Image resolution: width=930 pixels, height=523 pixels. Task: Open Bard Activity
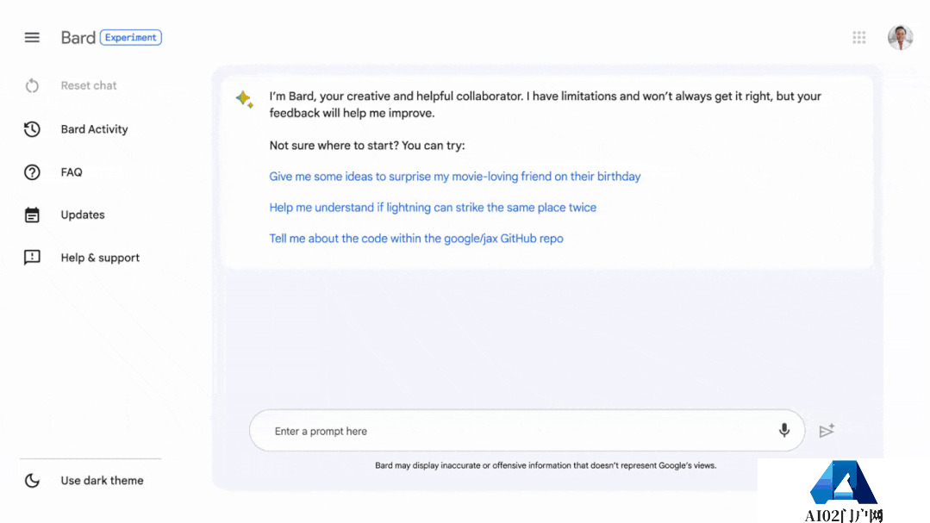(x=94, y=129)
